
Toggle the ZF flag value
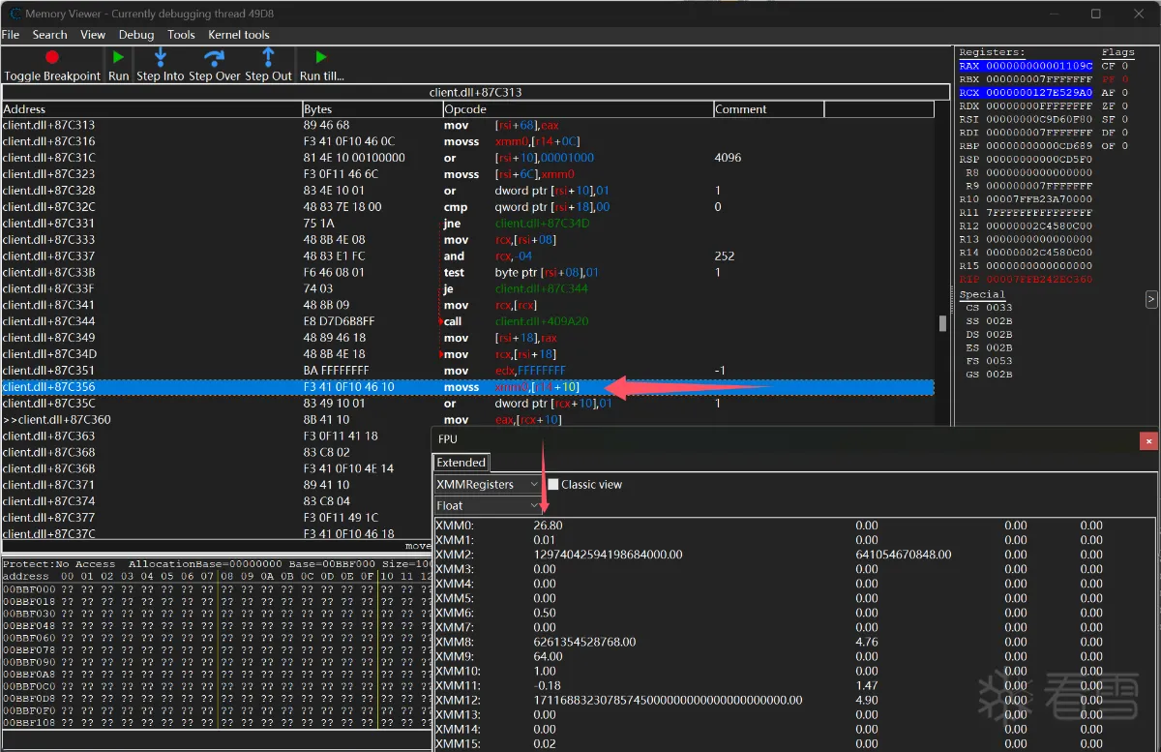[x=1125, y=106]
